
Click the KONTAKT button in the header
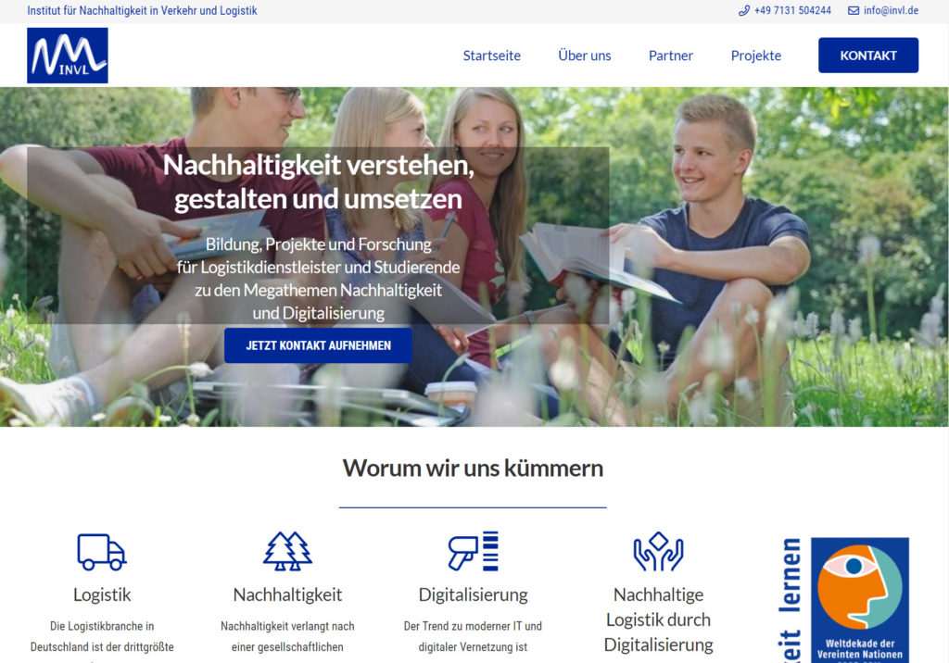pos(867,55)
